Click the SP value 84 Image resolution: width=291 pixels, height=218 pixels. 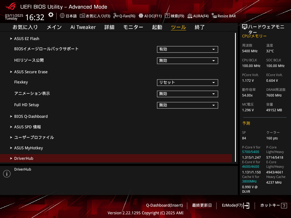coord(244,138)
